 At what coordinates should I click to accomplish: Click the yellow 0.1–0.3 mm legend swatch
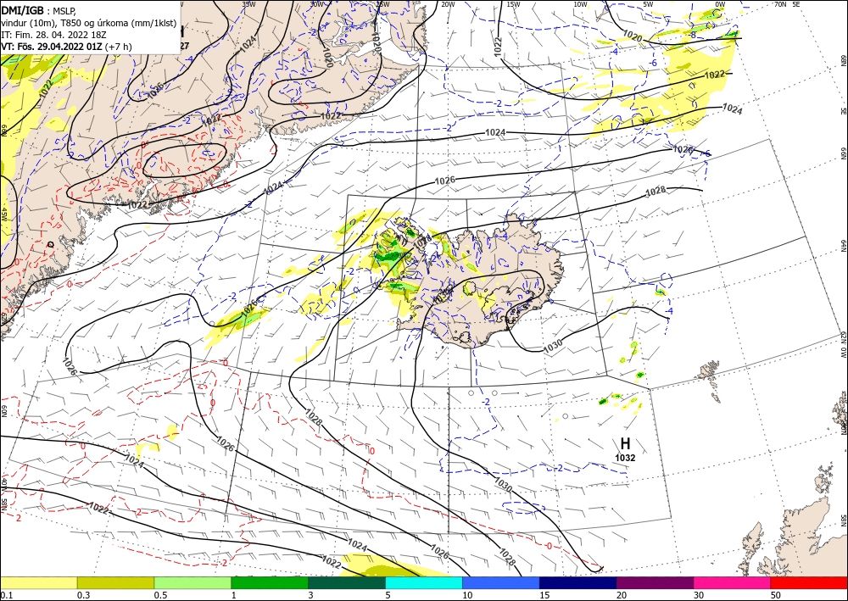pyautogui.click(x=38, y=582)
